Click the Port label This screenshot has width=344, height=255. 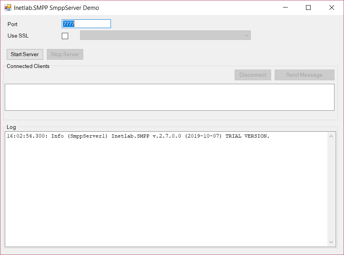tap(12, 24)
